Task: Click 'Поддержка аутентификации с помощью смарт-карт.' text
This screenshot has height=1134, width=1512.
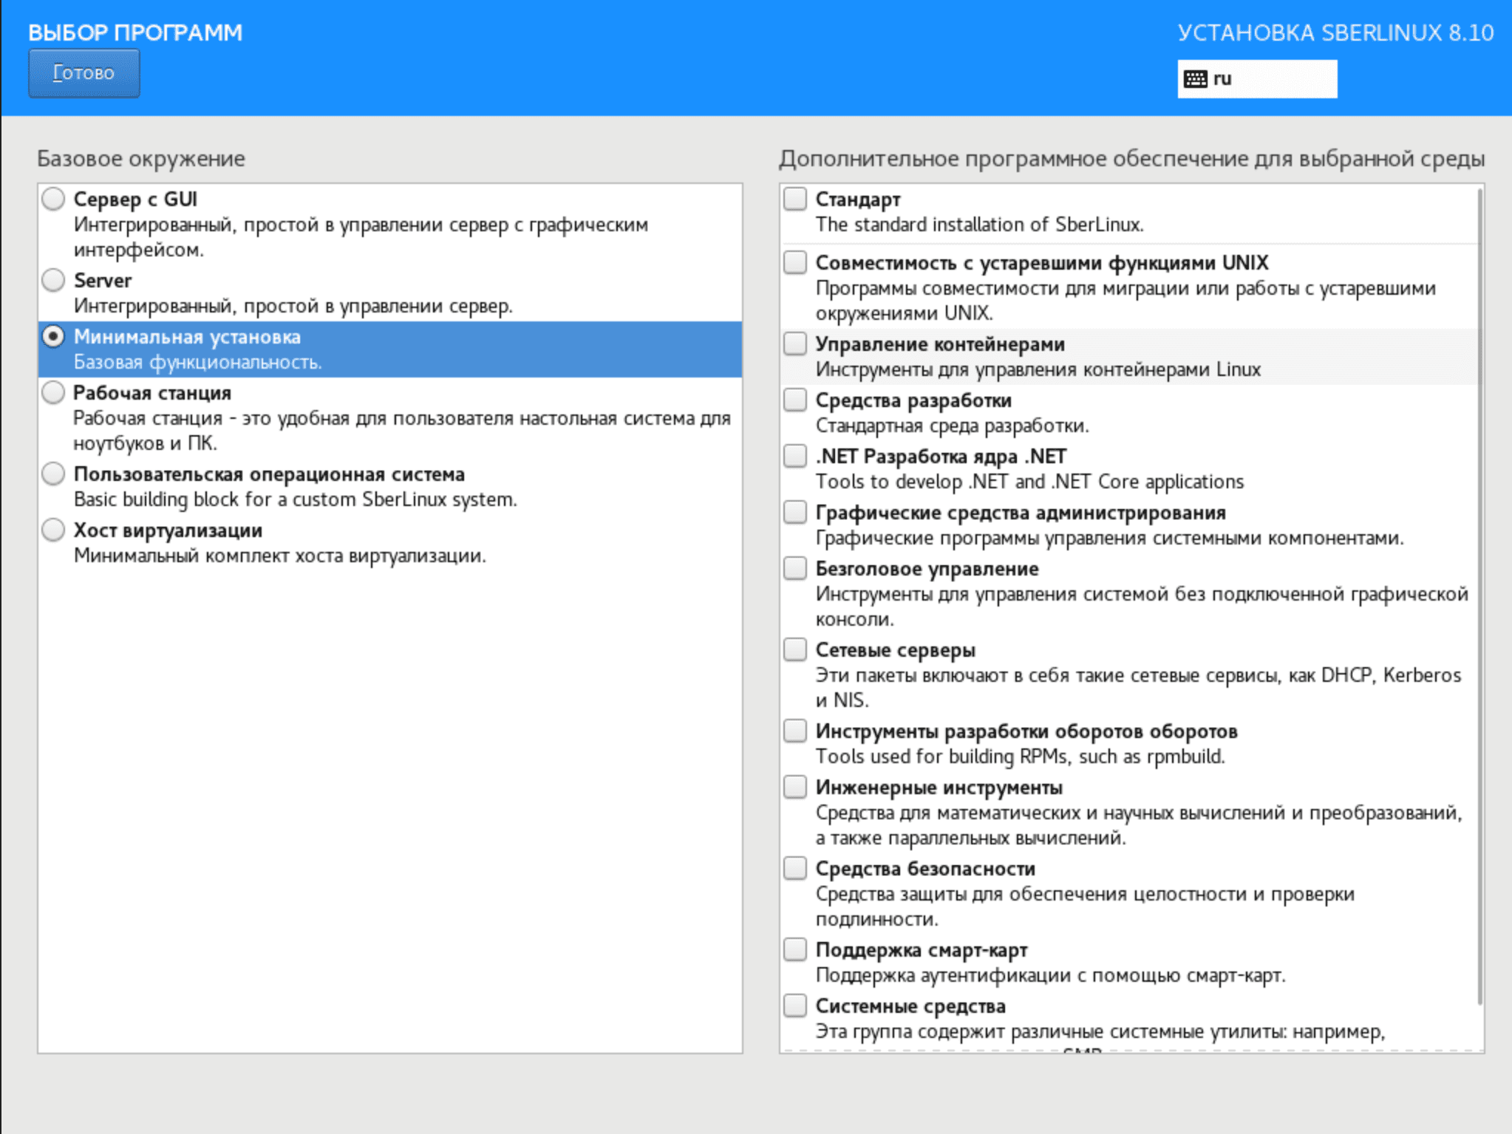Action: [x=1051, y=975]
